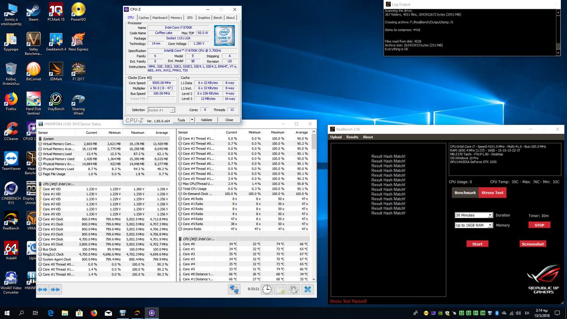The height and width of the screenshot is (319, 567).
Task: Open Microsoft Store from the taskbar
Action: [x=79, y=313]
